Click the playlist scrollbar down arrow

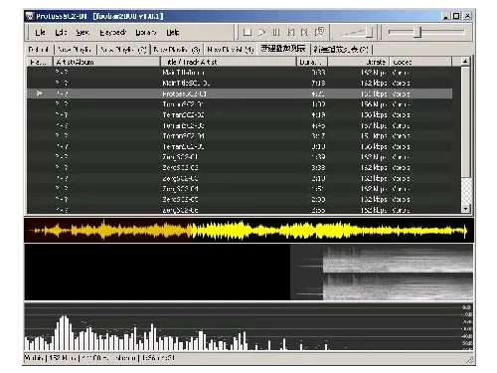465,209
